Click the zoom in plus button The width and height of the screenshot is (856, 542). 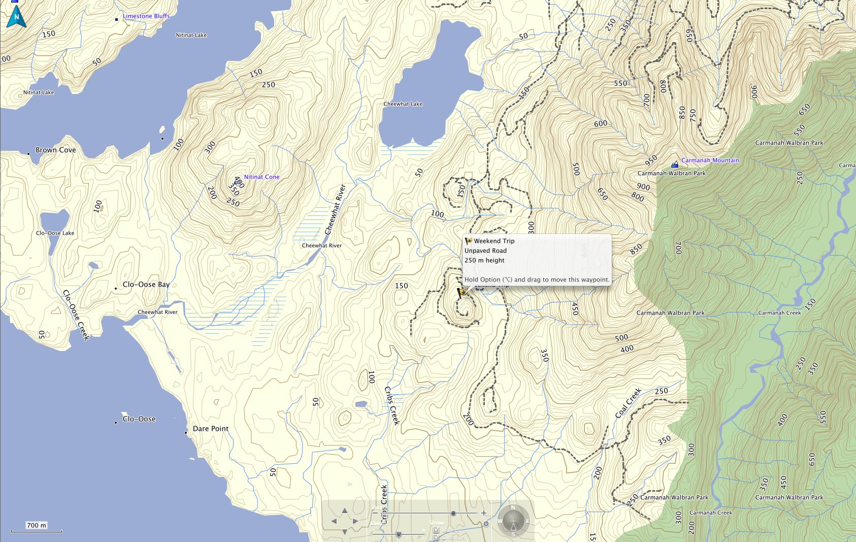[x=484, y=513]
